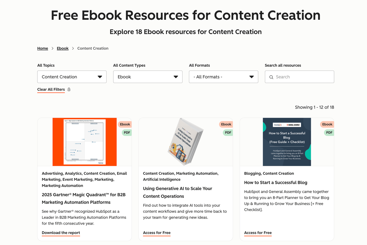This screenshot has width=367, height=245.
Task: Expand the Ebook content types dropdown
Action: pyautogui.click(x=147, y=77)
